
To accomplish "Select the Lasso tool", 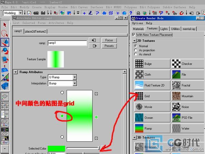I will point(5,34).
